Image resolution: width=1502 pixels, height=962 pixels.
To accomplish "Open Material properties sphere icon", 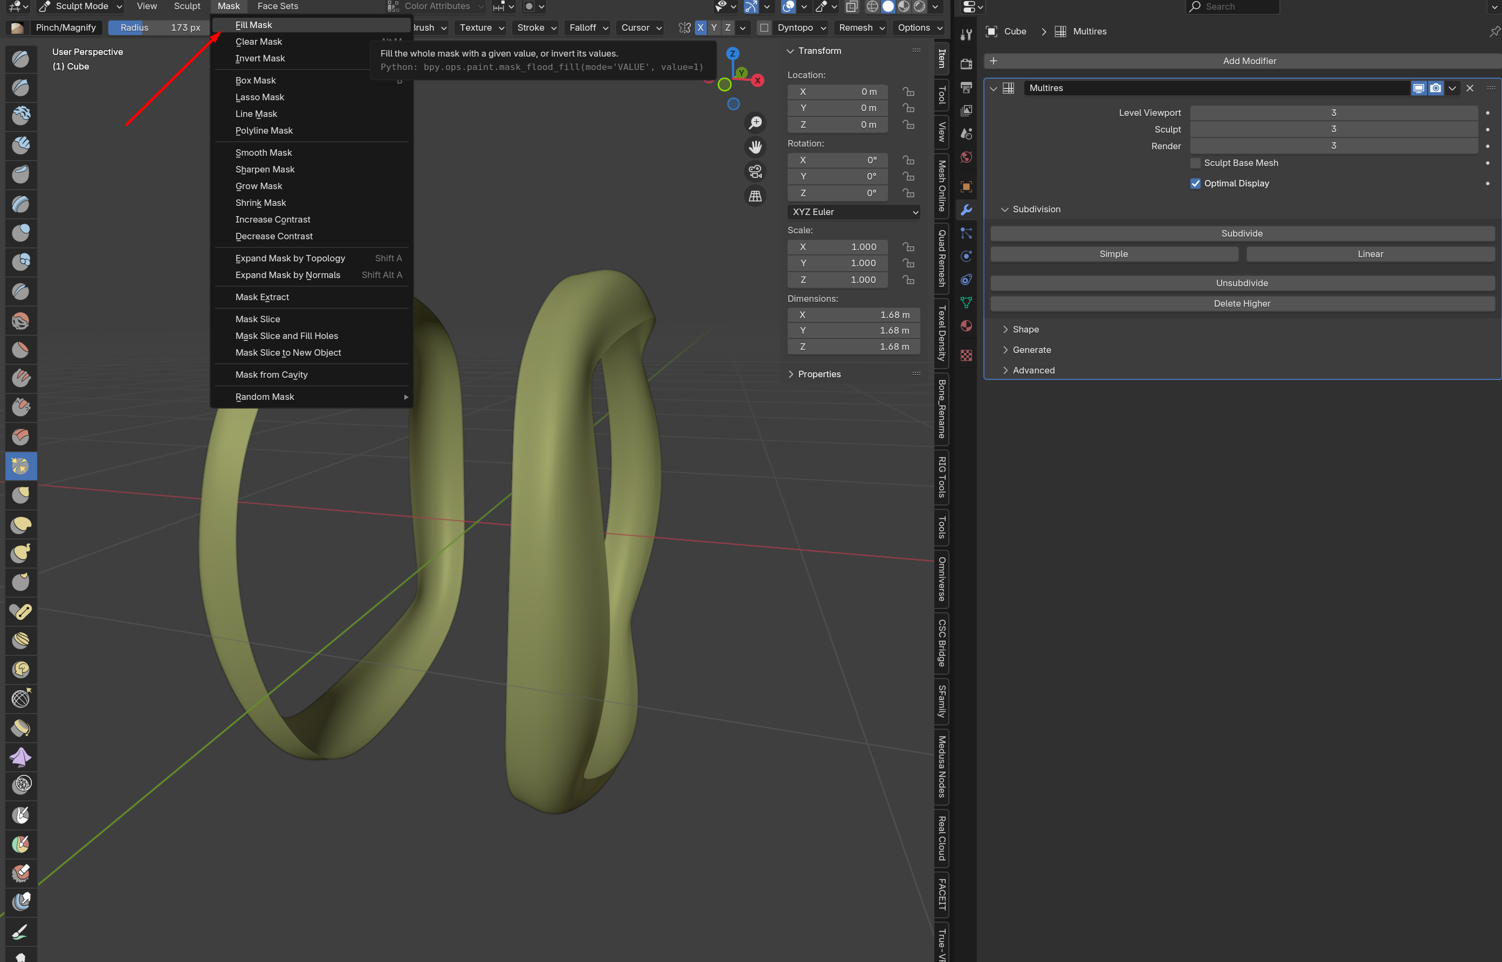I will pos(966,326).
